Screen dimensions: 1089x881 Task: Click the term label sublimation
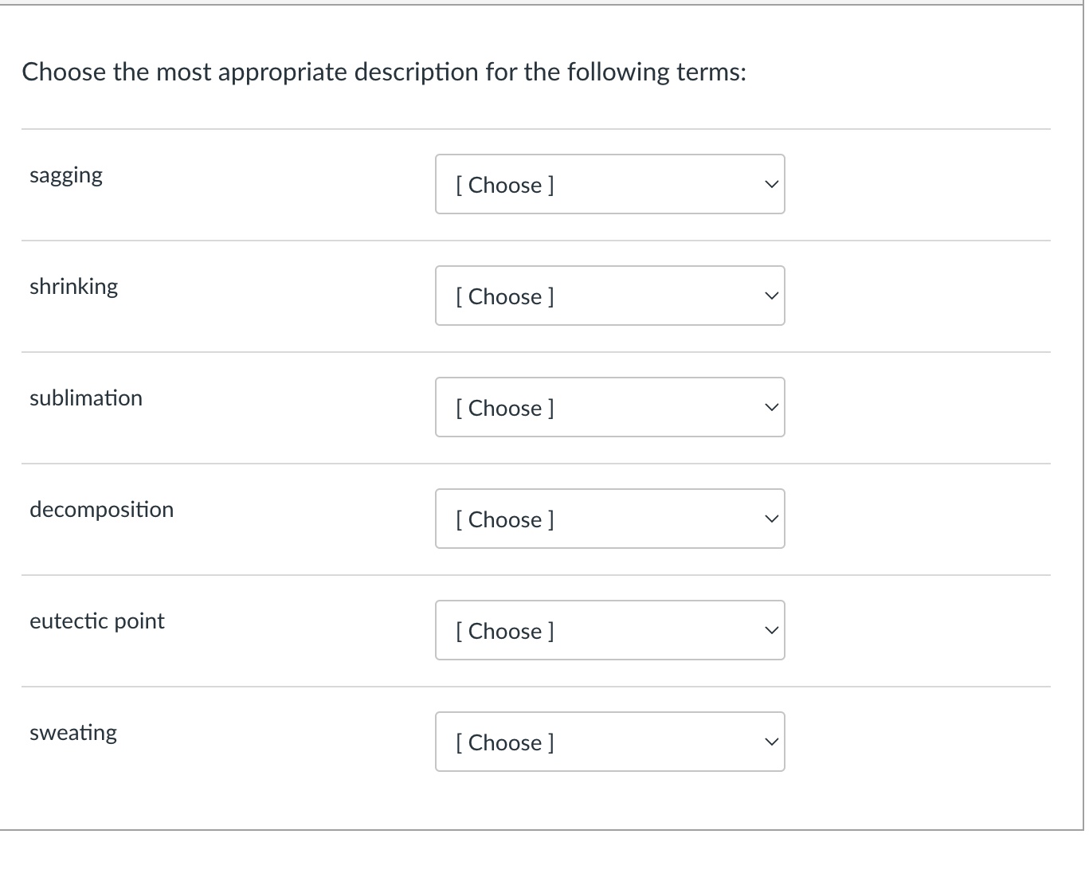click(x=86, y=398)
